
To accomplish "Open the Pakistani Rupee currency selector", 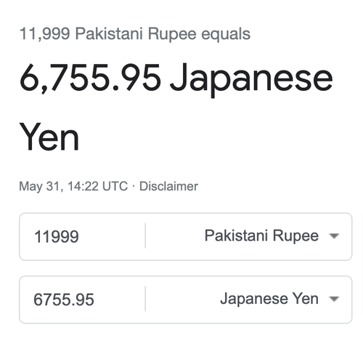I will pos(248,236).
